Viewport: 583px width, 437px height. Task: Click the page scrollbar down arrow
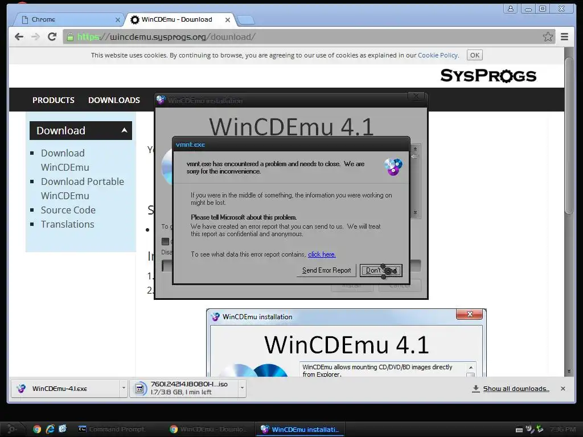click(569, 371)
